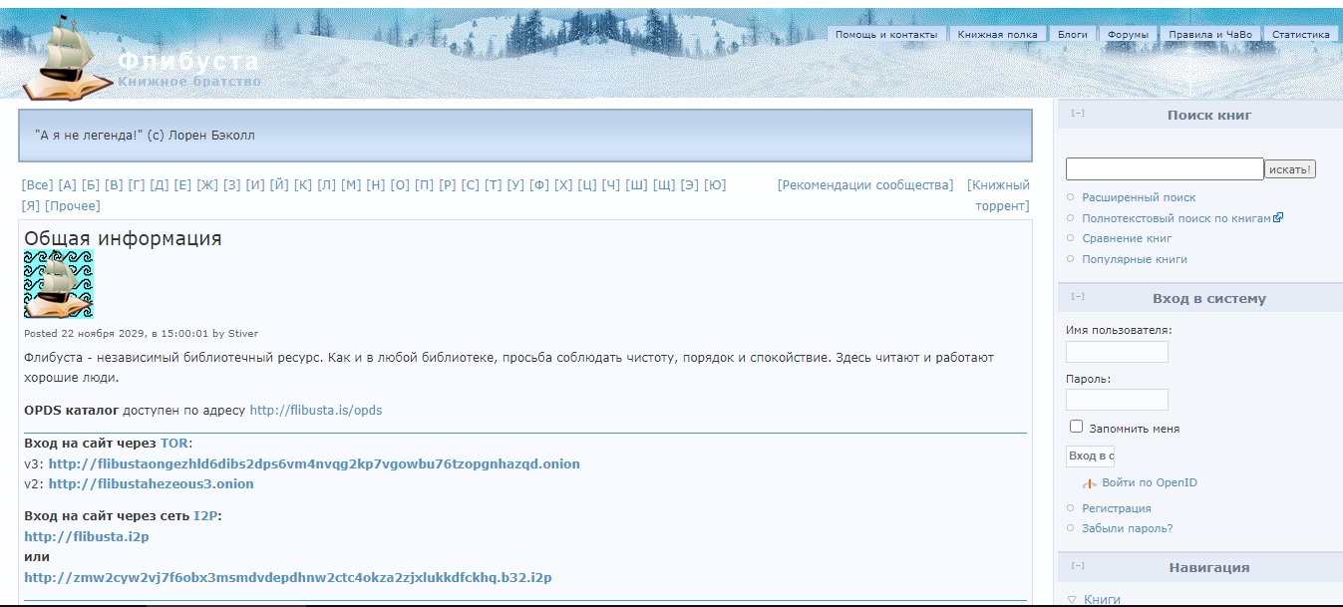Click the ship avatar image under Общая информация

pos(59,284)
